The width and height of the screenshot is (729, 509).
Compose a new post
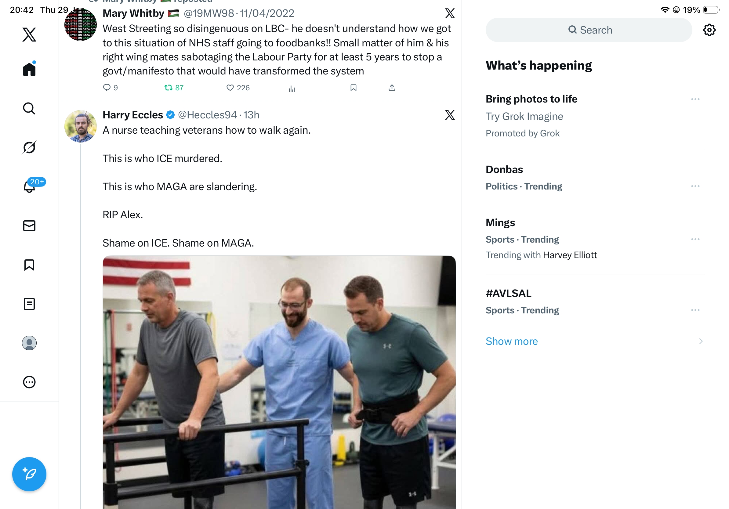tap(29, 474)
